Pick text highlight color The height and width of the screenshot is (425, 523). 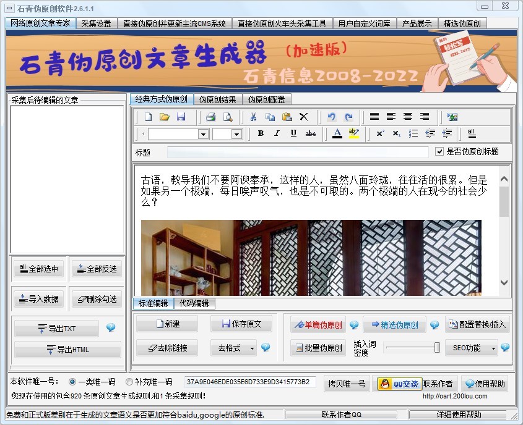[353, 133]
